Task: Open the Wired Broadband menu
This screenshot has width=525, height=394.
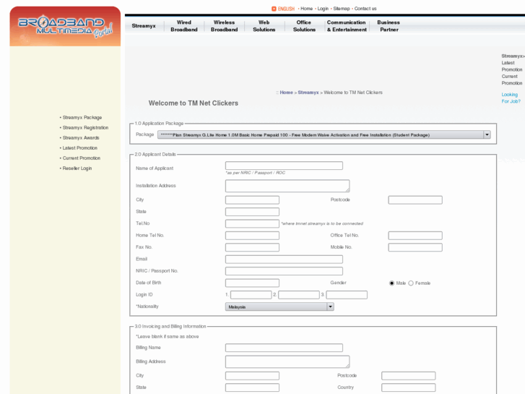Action: coord(184,26)
